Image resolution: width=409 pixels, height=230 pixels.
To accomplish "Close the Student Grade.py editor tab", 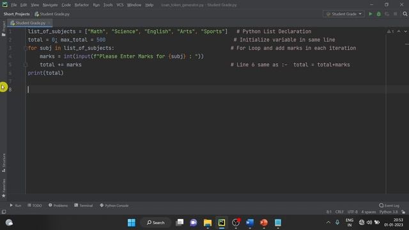I will [x=49, y=23].
